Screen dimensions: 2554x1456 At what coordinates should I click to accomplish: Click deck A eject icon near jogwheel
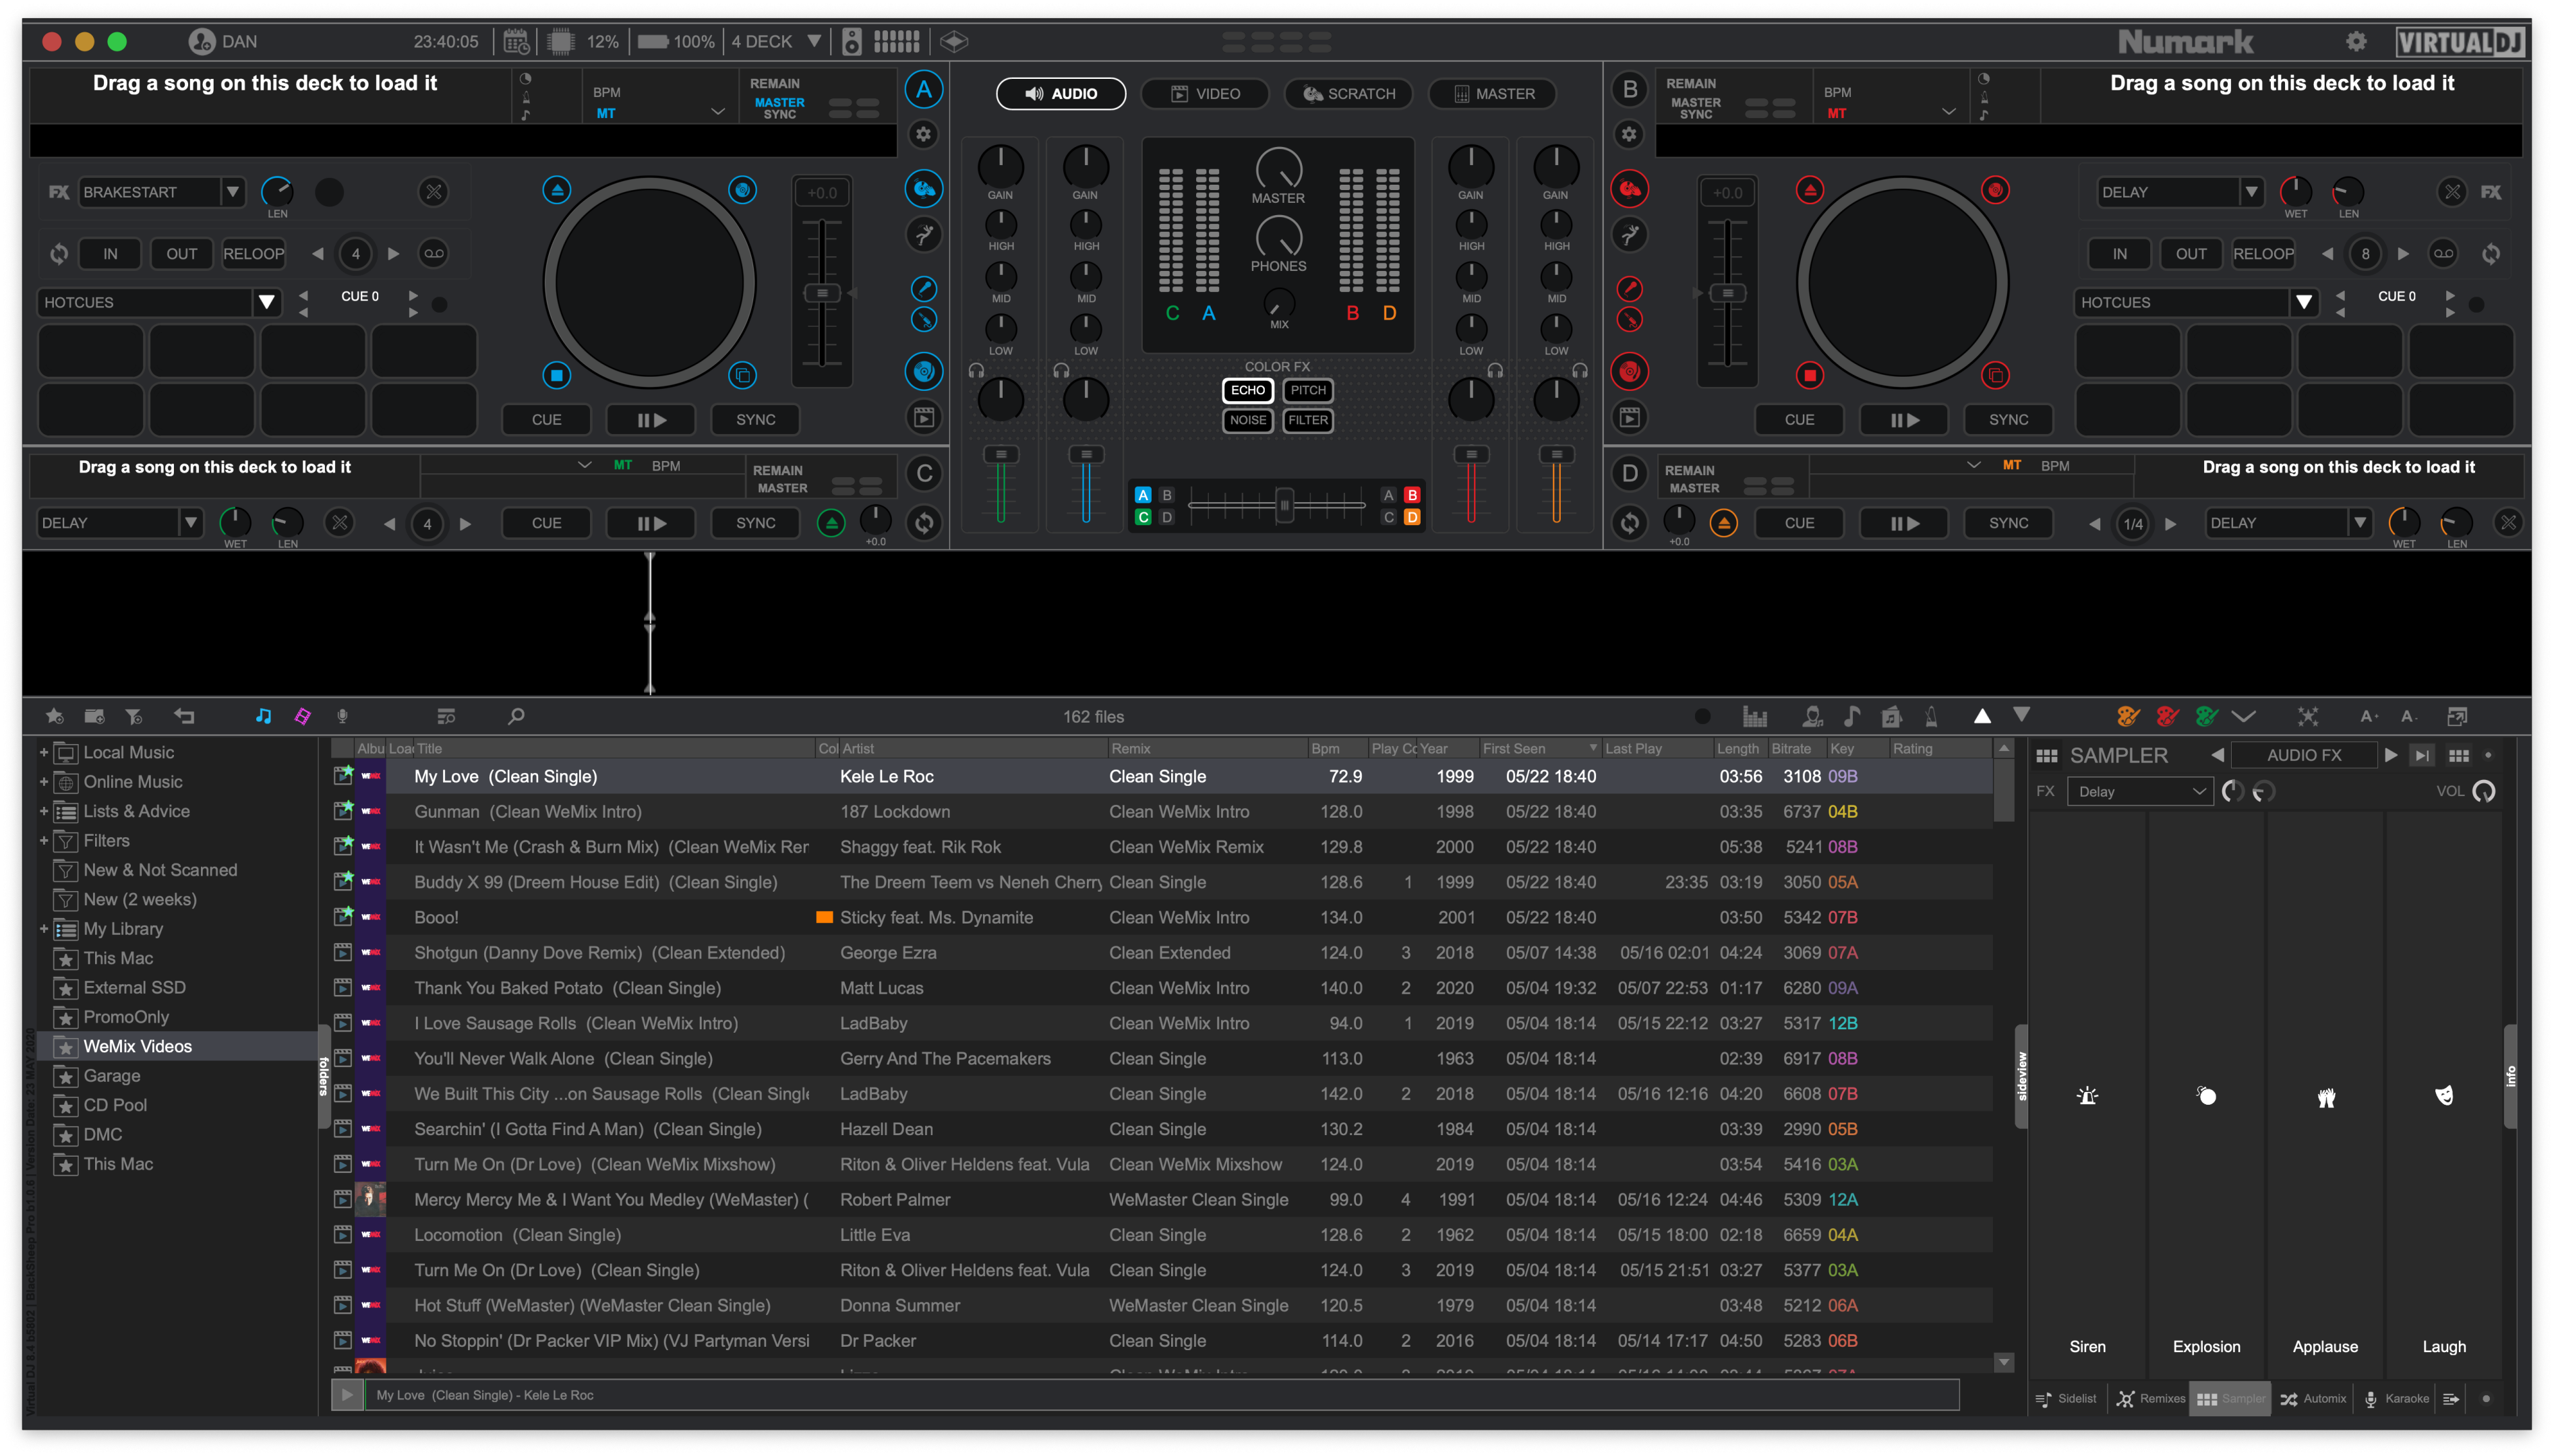click(x=557, y=190)
